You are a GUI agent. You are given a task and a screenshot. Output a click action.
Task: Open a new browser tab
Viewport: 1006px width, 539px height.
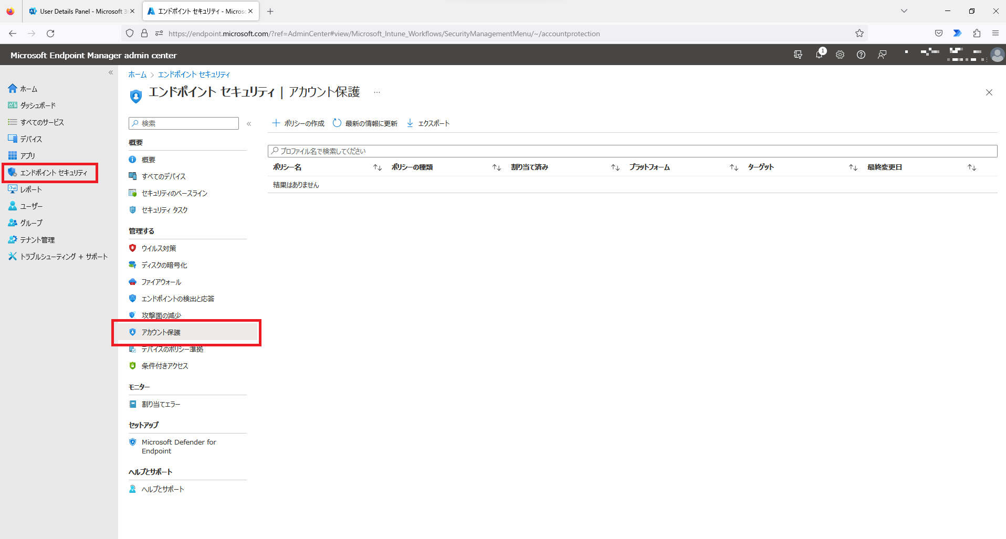click(270, 11)
